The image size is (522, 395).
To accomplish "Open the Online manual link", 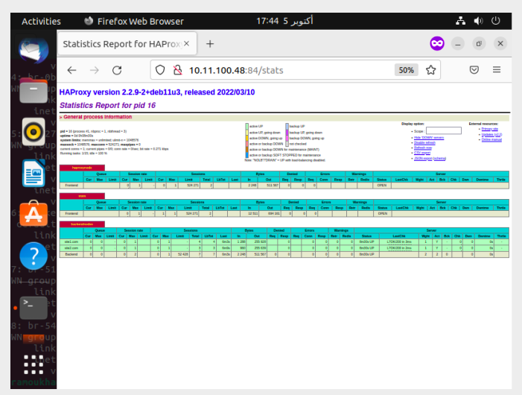I will click(x=491, y=139).
